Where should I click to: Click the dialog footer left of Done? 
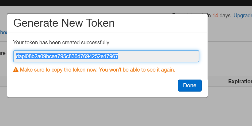(94, 85)
